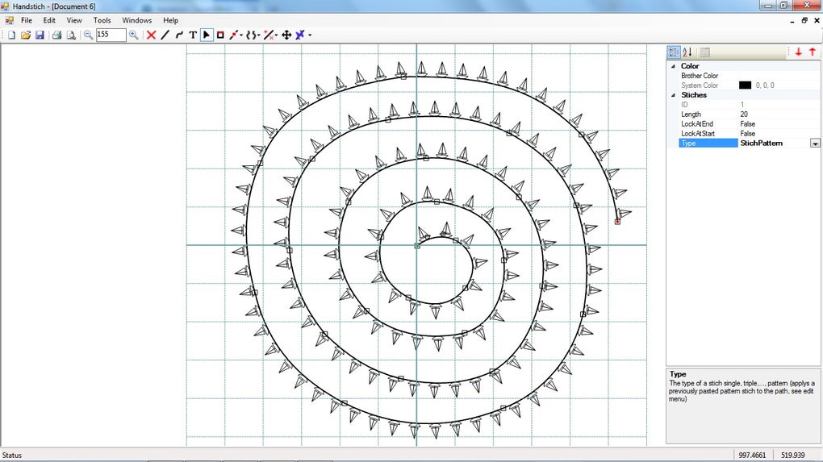Click the black System Color swatch
823x462 pixels.
[745, 85]
